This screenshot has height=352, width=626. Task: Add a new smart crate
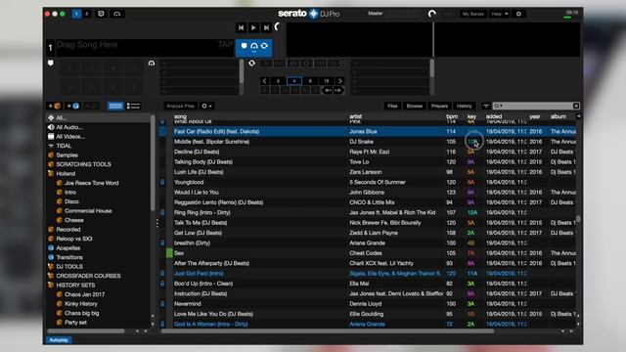coord(73,106)
